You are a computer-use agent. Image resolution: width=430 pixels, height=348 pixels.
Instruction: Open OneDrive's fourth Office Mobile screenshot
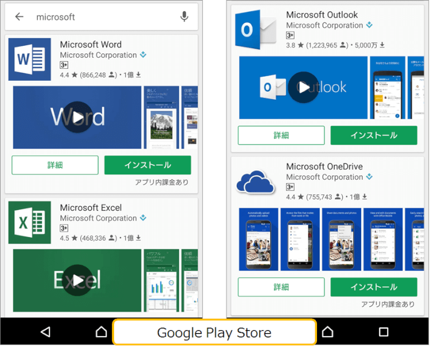pyautogui.click(x=383, y=240)
